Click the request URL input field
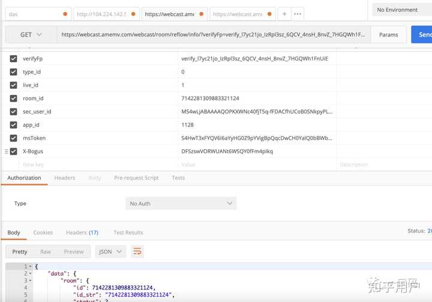The height and width of the screenshot is (302, 432). pyautogui.click(x=214, y=35)
